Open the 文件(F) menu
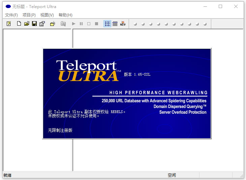Image resolution: width=246 pixels, height=180 pixels. (x=11, y=15)
